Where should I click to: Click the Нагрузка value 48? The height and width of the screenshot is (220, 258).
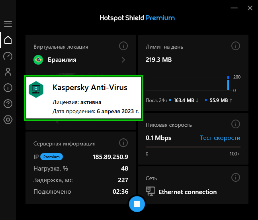125,169
